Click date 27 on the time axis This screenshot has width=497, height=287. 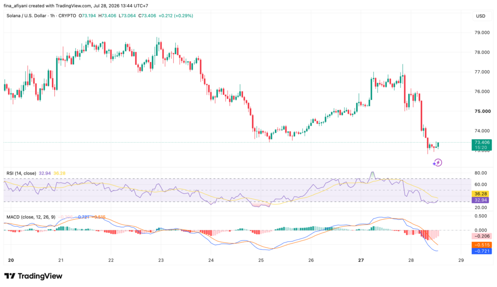coord(361,260)
